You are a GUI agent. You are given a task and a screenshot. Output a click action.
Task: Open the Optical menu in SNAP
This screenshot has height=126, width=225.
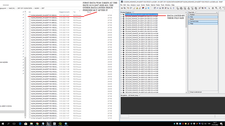(153, 5)
